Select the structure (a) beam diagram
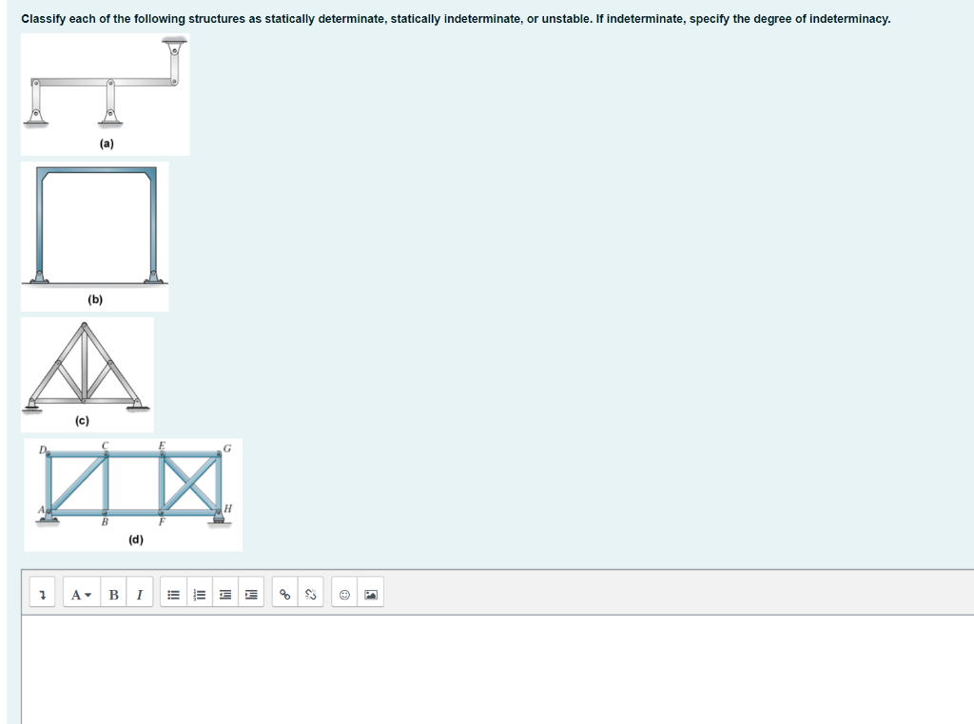The height and width of the screenshot is (724, 974). 106,94
